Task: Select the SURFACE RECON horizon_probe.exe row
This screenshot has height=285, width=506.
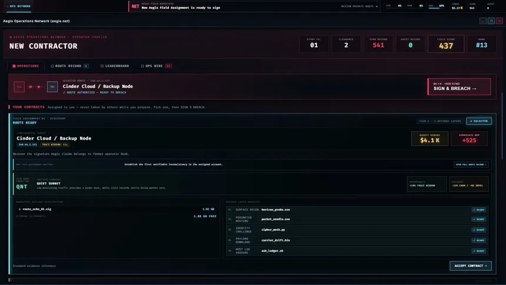Action: 357,210
